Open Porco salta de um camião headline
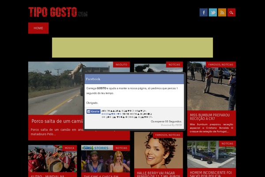 [57, 121]
